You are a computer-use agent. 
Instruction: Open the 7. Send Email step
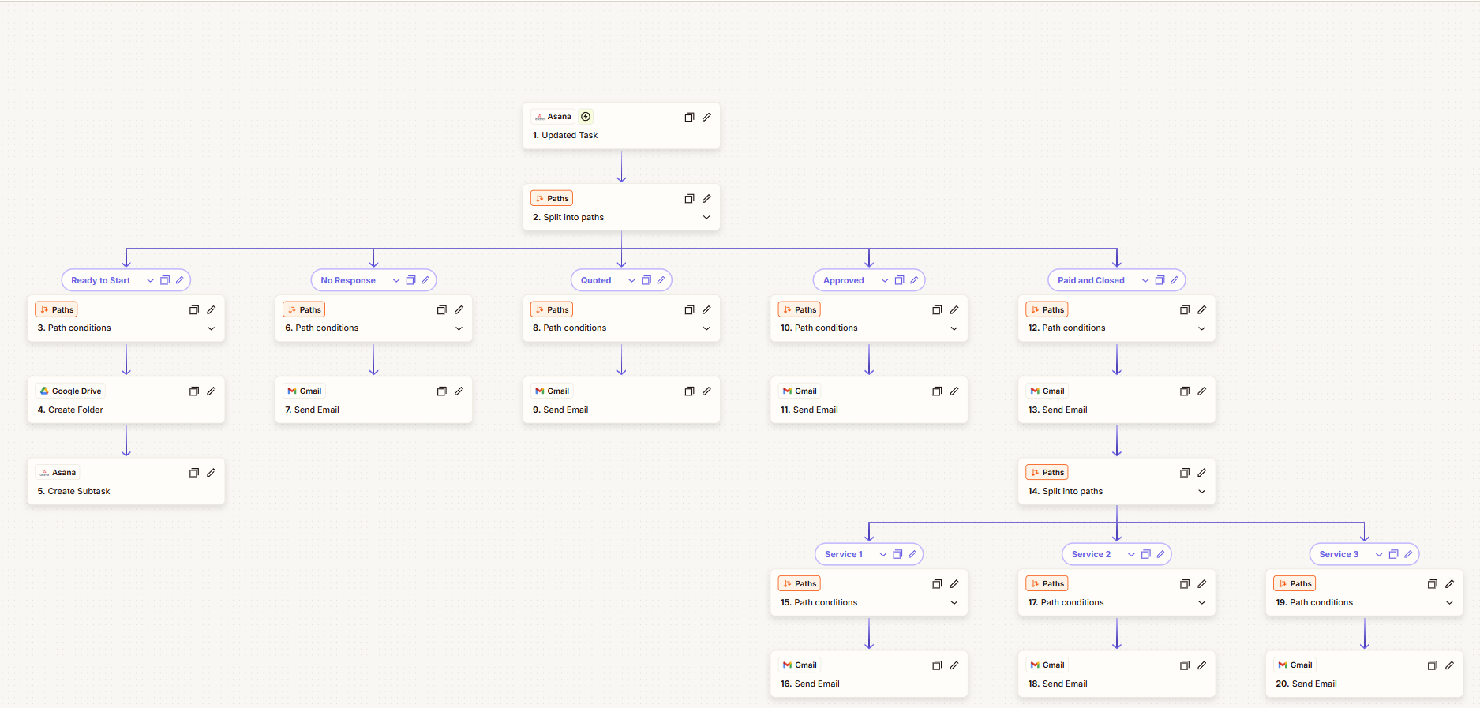click(x=373, y=400)
